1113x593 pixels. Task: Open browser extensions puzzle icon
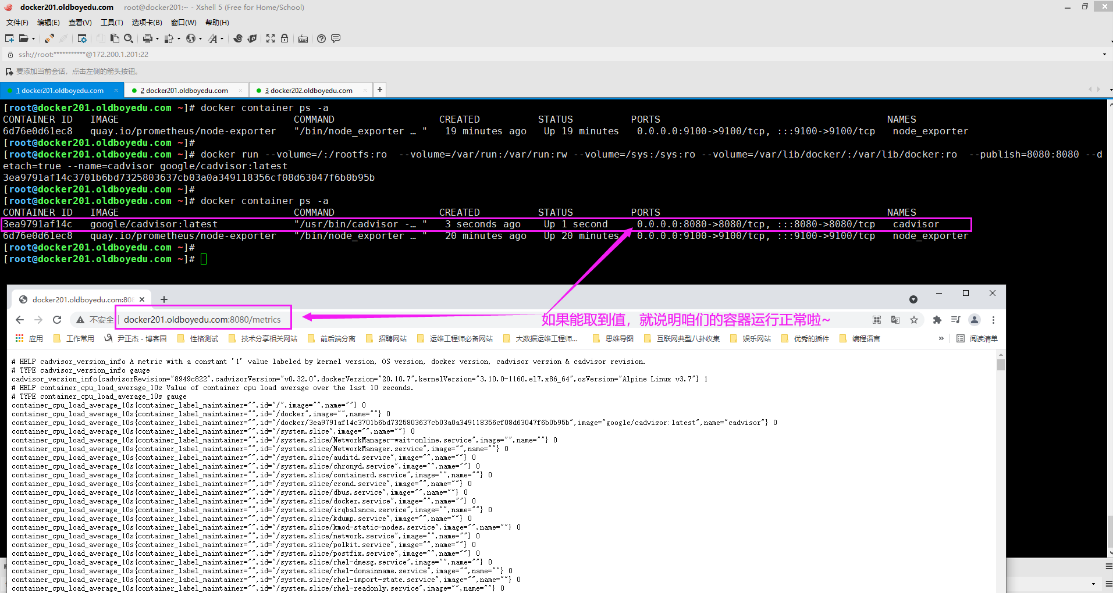tap(937, 320)
